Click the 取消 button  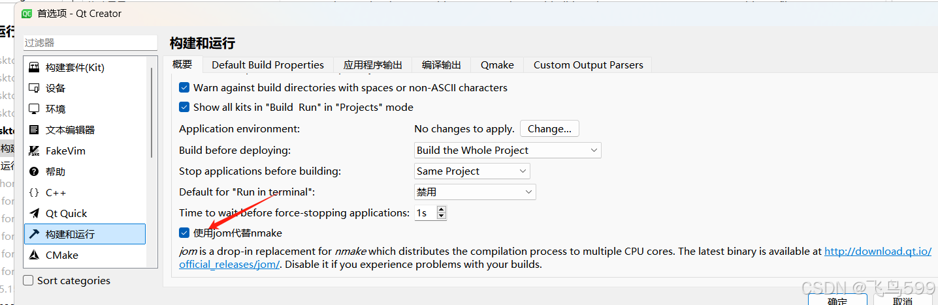pyautogui.click(x=902, y=300)
